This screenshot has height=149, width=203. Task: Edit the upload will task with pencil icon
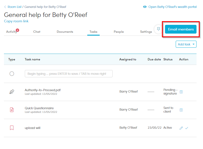click(181, 128)
